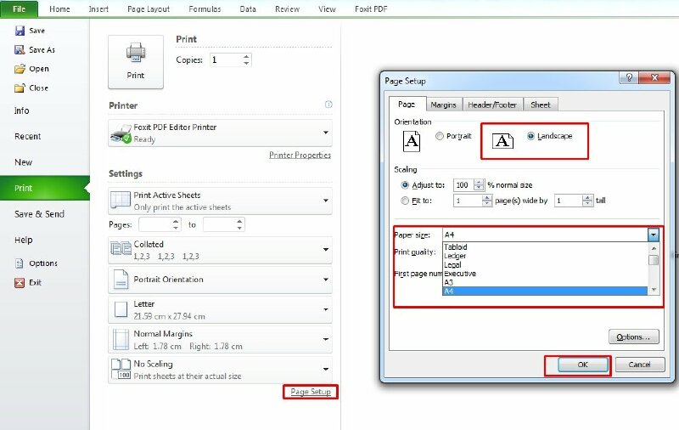Screen dimensions: 679x430
Task: Open the Info section in the sidebar
Action: pyautogui.click(x=22, y=110)
